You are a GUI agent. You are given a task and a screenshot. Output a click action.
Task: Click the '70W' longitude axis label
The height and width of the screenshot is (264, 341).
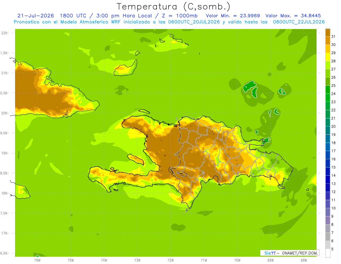(237, 260)
